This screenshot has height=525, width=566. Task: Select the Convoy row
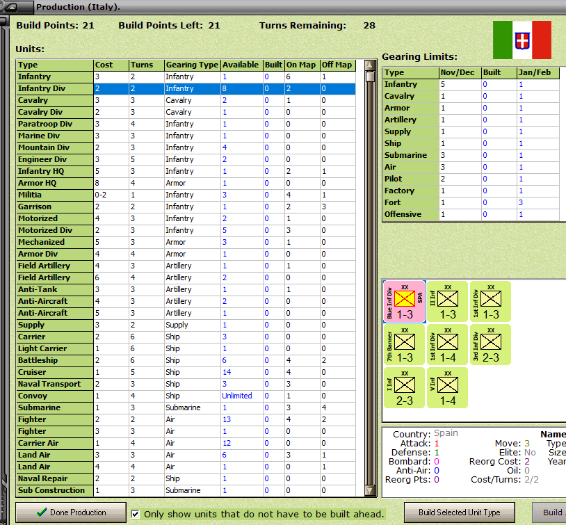pos(186,396)
